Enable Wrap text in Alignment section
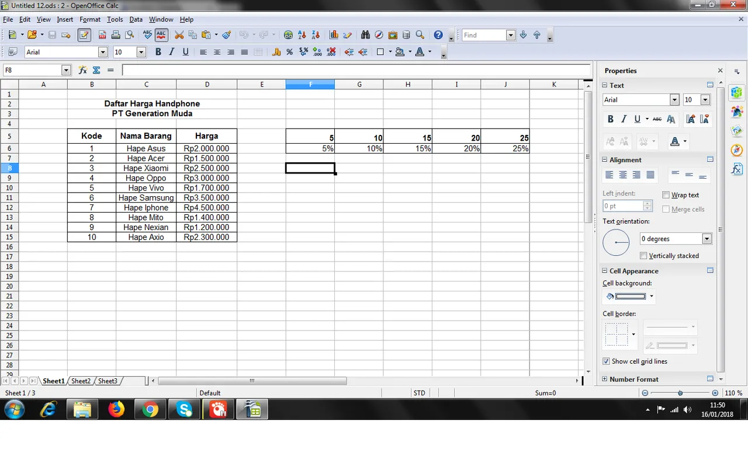Screen dimensions: 748x473 click(x=666, y=195)
